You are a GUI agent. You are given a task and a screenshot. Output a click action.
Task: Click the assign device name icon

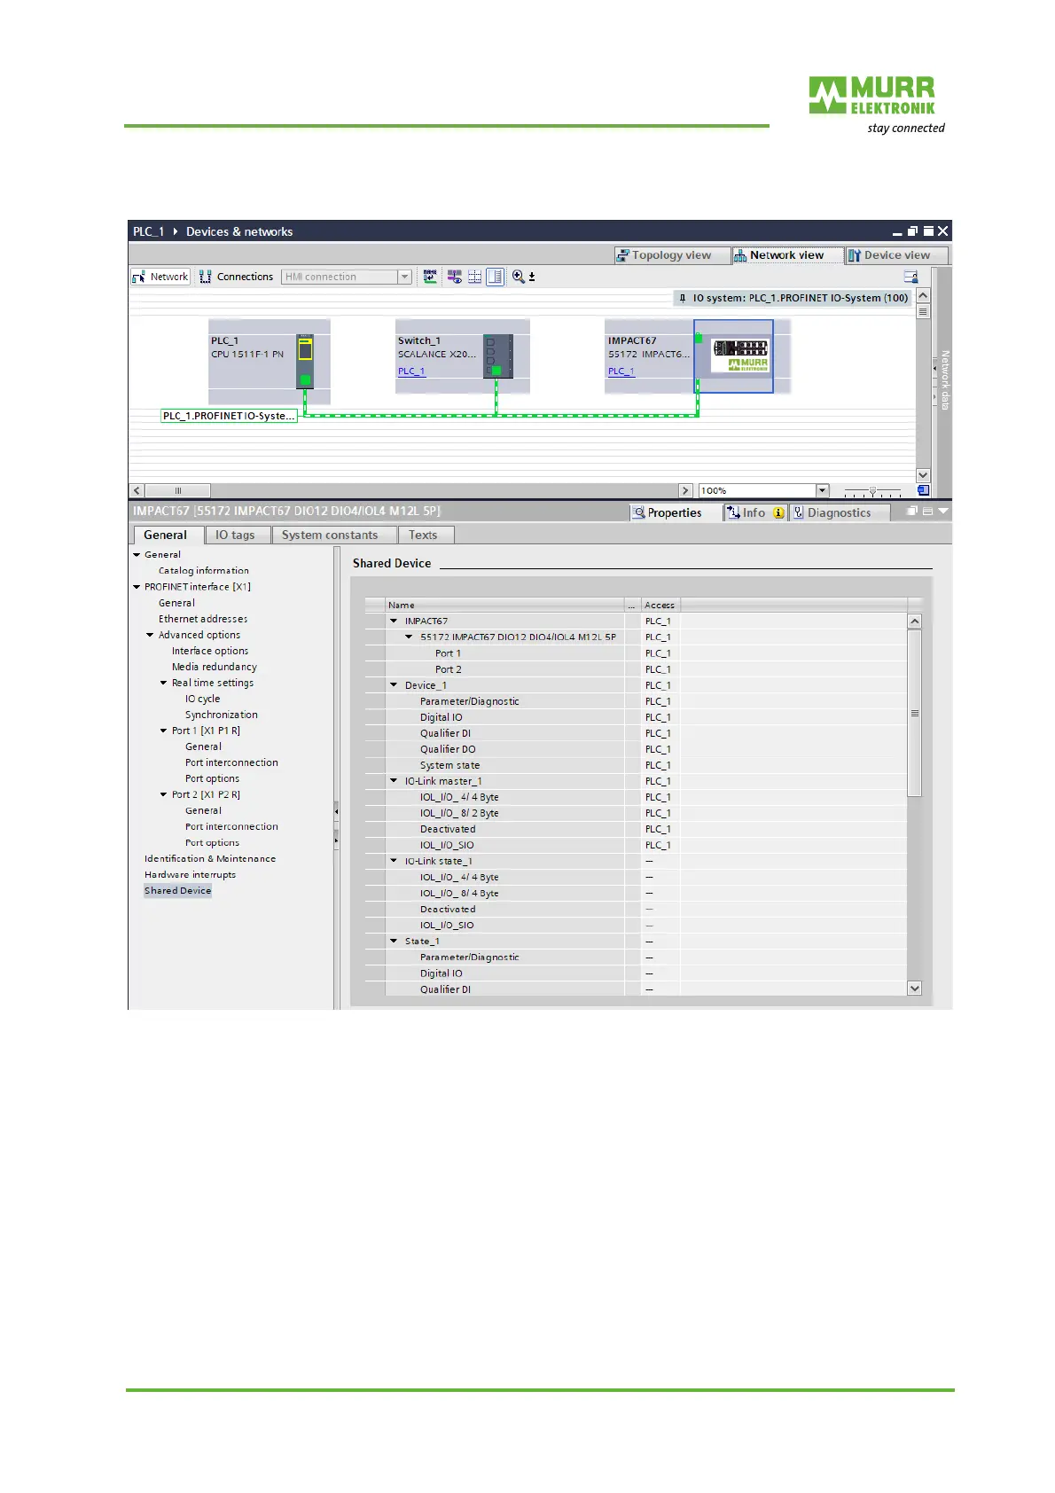pos(430,277)
